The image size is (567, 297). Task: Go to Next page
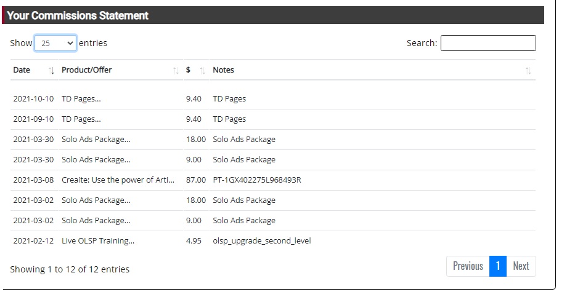point(521,266)
